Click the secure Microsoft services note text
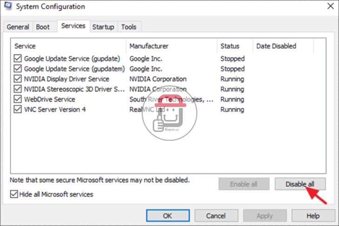Viewport: 339px width, 226px height. click(100, 180)
